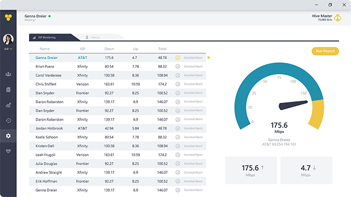Collapse the selected row's yellow arrow marker
The width and height of the screenshot is (351, 197).
[209, 58]
